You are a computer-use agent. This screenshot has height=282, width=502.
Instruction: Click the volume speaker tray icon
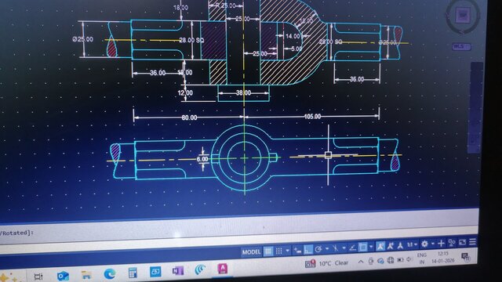(409, 259)
